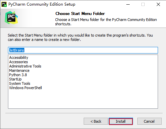This screenshot has width=166, height=129.
Task: Select Accessibility in the folder list
Action: [x=19, y=58]
